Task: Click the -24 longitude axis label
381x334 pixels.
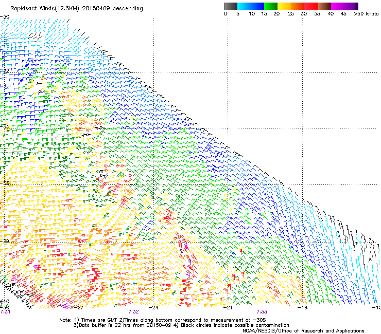Action: (153, 308)
